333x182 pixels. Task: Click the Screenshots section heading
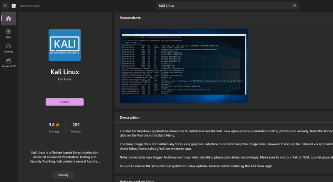pos(130,18)
